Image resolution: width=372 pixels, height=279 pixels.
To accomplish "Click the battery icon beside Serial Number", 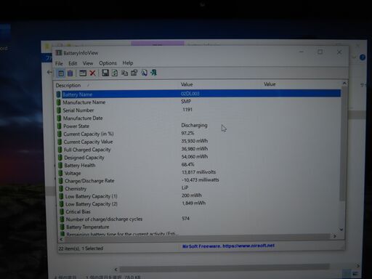I will click(x=59, y=110).
